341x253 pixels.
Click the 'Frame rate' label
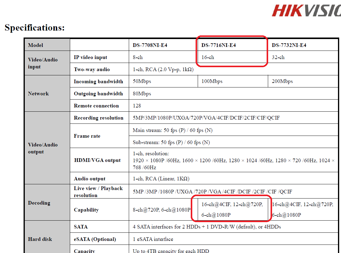point(87,136)
